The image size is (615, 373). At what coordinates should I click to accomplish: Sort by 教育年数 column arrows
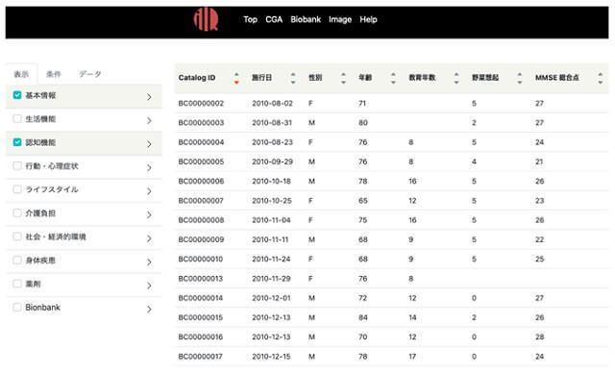(456, 78)
